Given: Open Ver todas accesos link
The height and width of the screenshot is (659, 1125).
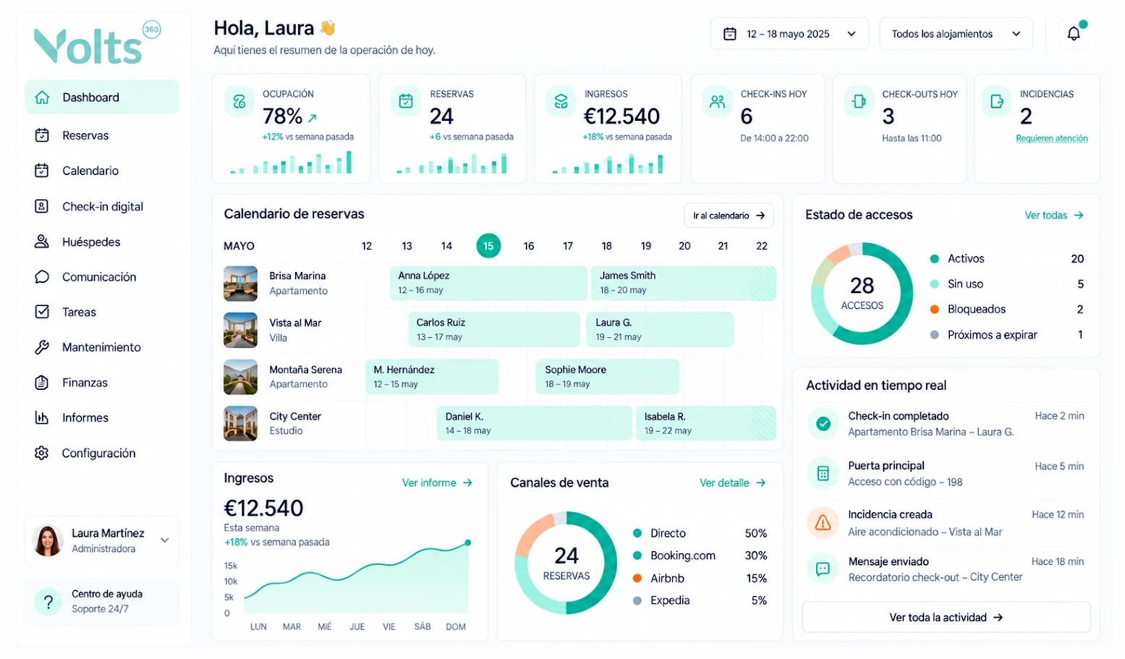Looking at the screenshot, I should click(1054, 216).
